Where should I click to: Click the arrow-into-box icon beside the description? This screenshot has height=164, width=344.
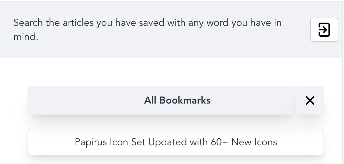pyautogui.click(x=324, y=30)
